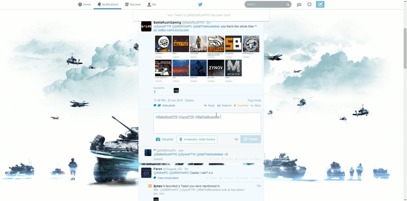Click the meme face channel thumbnail

coord(163,44)
